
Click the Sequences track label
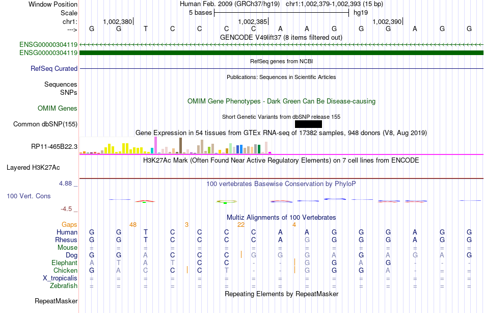point(61,84)
